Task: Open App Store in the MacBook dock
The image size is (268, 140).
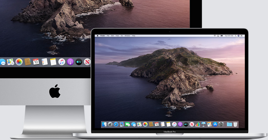Action: [215, 124]
